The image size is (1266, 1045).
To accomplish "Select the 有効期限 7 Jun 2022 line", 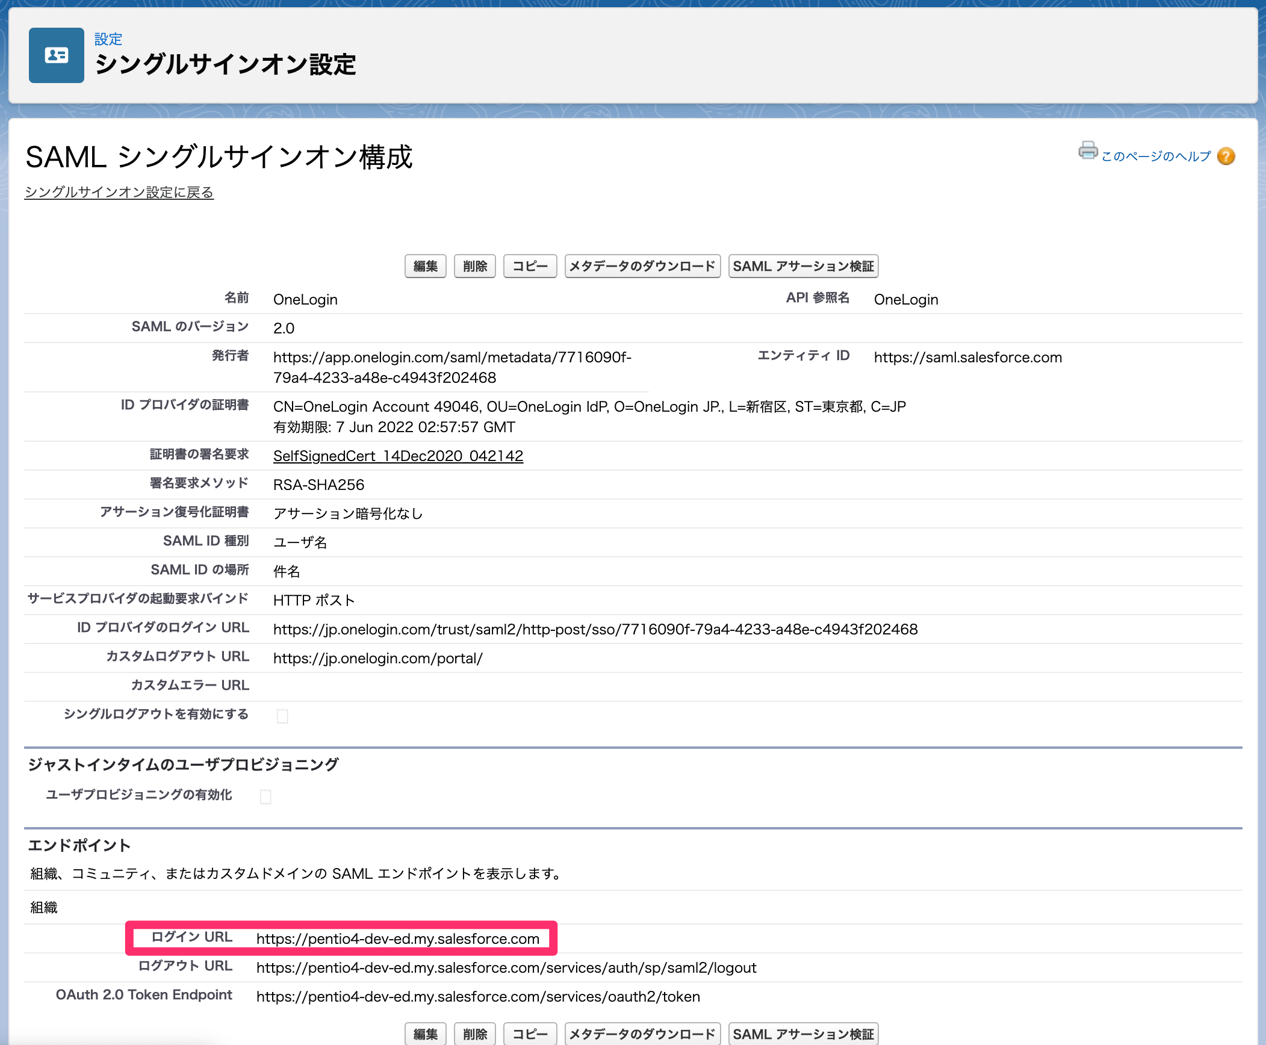I will click(394, 427).
